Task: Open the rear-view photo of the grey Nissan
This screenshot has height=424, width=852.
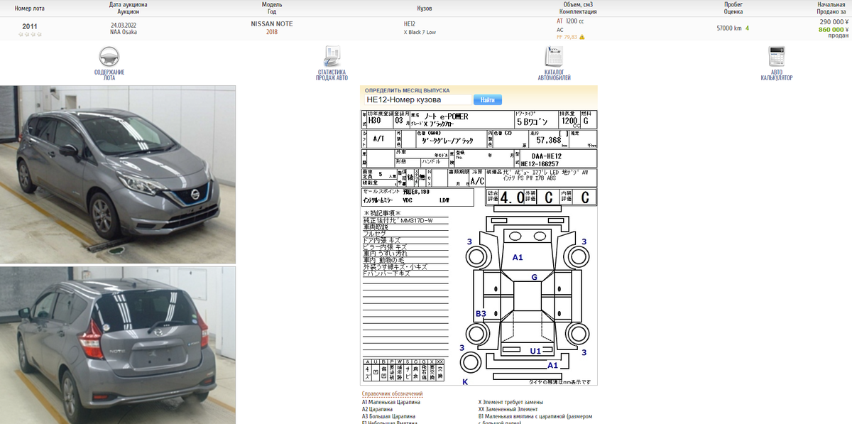Action: pos(118,345)
